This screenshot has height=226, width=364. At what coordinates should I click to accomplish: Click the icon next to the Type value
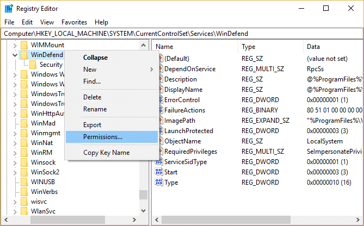(x=159, y=183)
